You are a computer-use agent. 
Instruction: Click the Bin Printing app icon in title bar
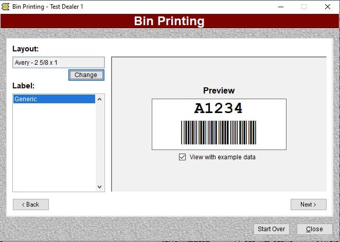pyautogui.click(x=6, y=7)
